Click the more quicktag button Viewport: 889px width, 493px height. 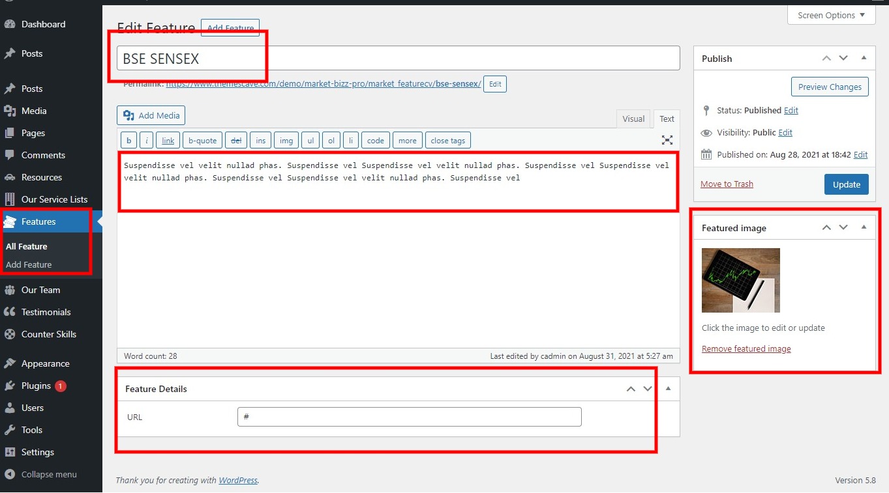pos(408,140)
